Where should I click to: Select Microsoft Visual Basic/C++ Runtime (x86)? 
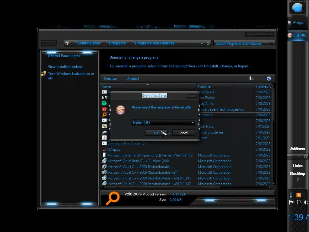coord(138,161)
